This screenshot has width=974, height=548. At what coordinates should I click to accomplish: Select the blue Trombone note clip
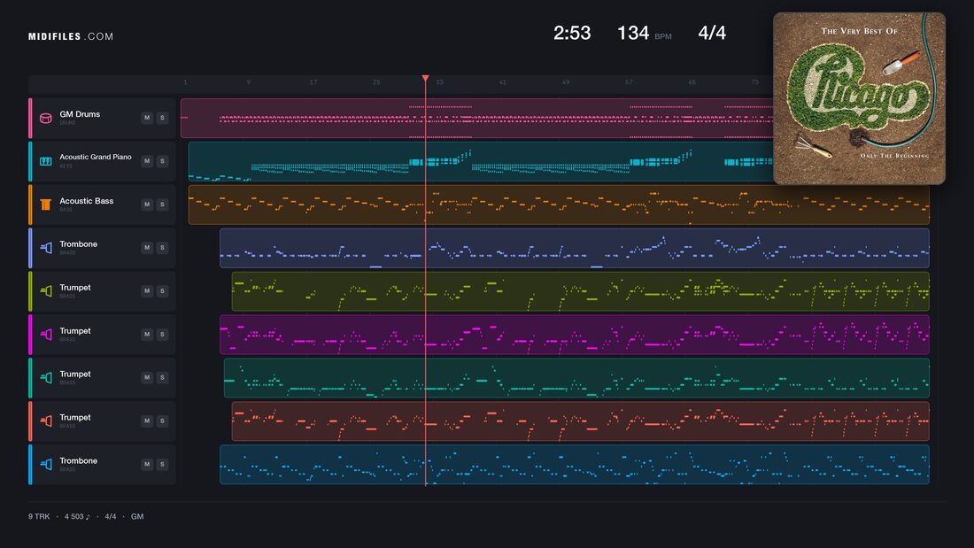pyautogui.click(x=575, y=464)
